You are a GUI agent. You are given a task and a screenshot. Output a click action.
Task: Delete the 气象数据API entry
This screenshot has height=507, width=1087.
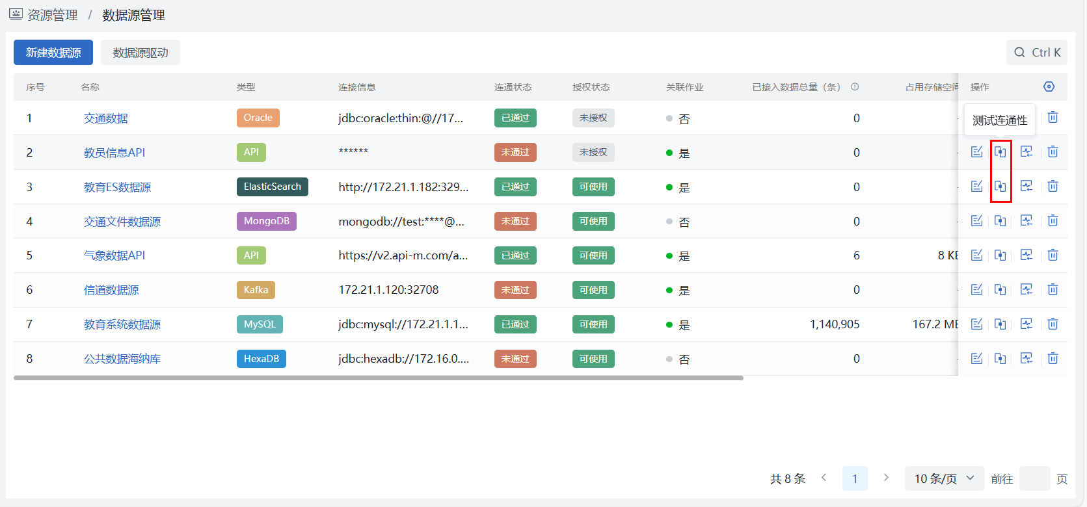[x=1053, y=255]
